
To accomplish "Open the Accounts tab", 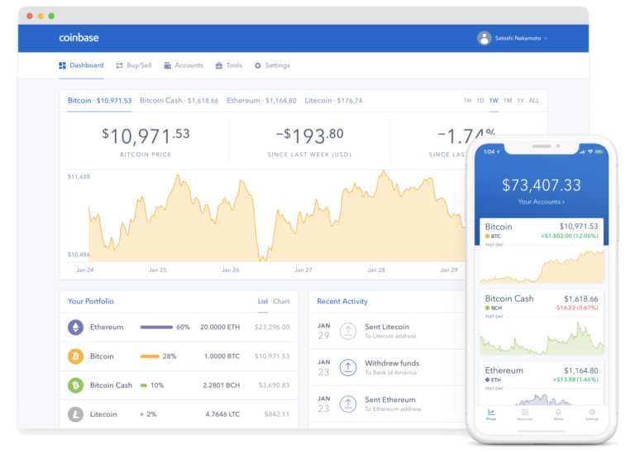I will (x=184, y=65).
